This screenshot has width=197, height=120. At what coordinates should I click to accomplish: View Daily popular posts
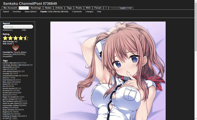tap(50, 12)
